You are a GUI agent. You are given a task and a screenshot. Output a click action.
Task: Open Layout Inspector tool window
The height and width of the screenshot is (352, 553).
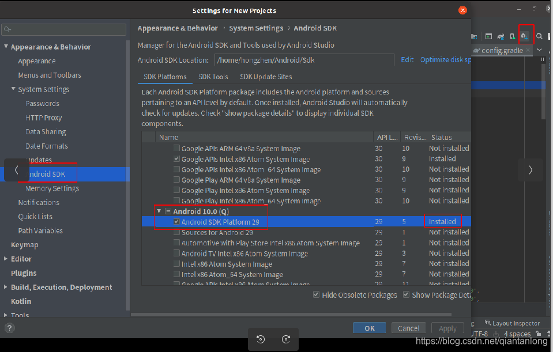click(512, 323)
